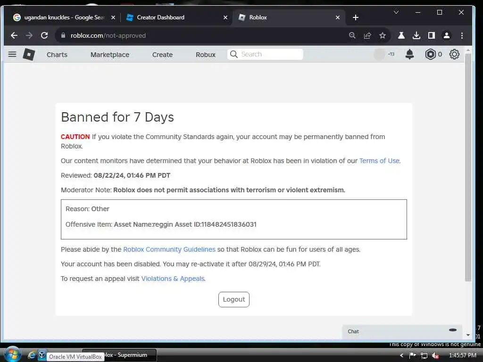The image size is (483, 362).
Task: Open a new browser tab
Action: pyautogui.click(x=356, y=17)
